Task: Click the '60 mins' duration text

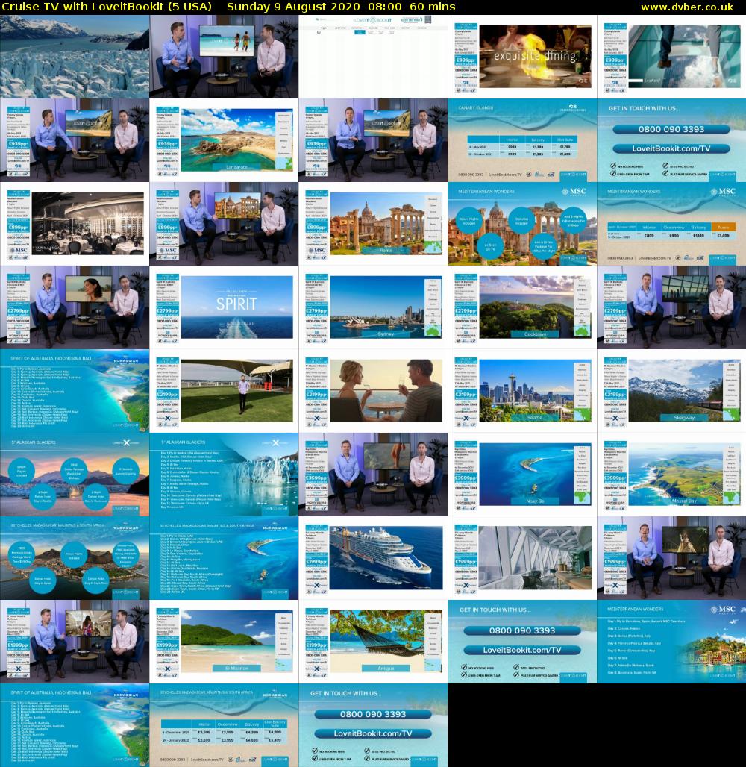Action: [433, 7]
